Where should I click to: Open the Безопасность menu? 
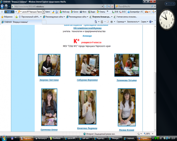133,21
